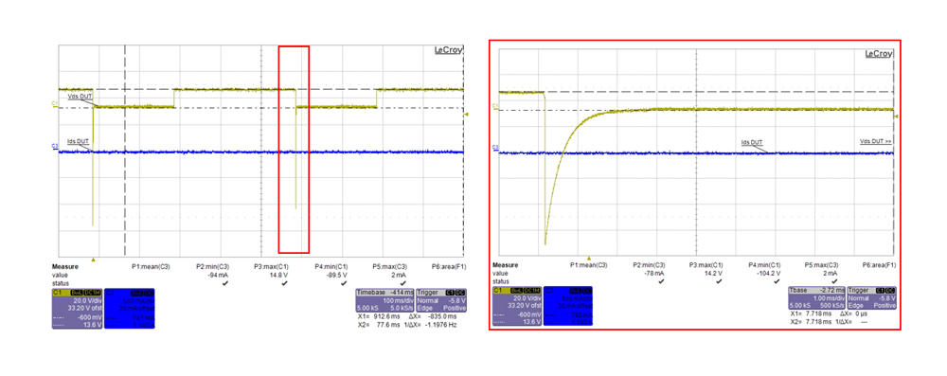This screenshot has width=947, height=376.
Task: Click the yellow C1 ground marker on the left grid edge
Action: pos(54,104)
